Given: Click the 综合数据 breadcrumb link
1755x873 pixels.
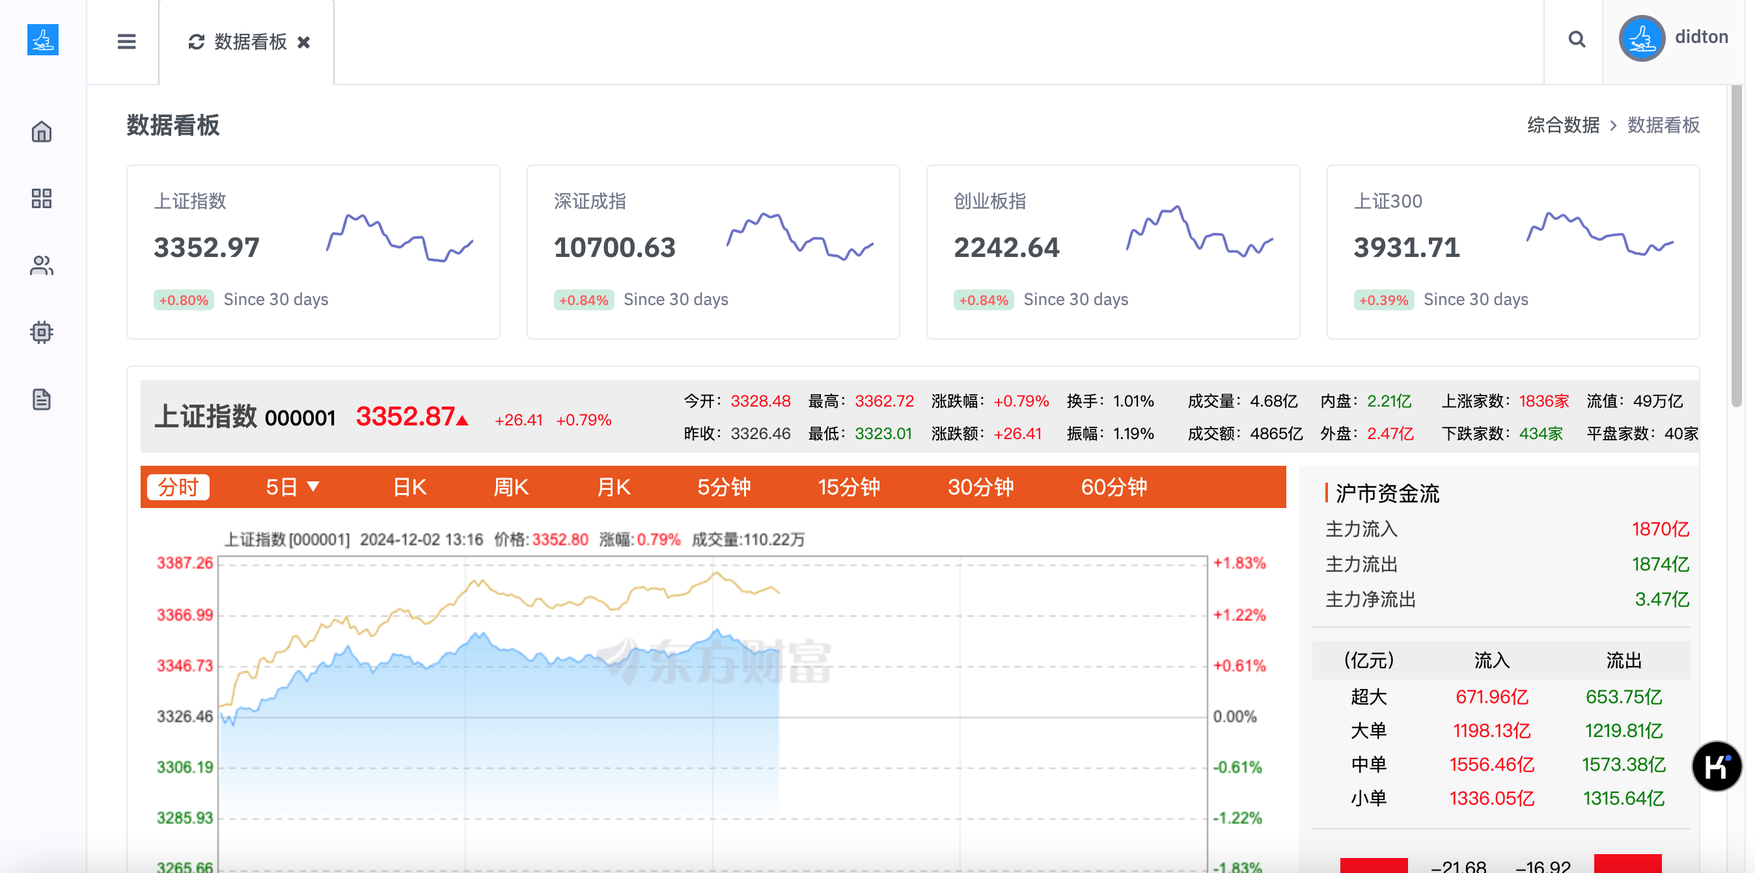Looking at the screenshot, I should pyautogui.click(x=1563, y=126).
